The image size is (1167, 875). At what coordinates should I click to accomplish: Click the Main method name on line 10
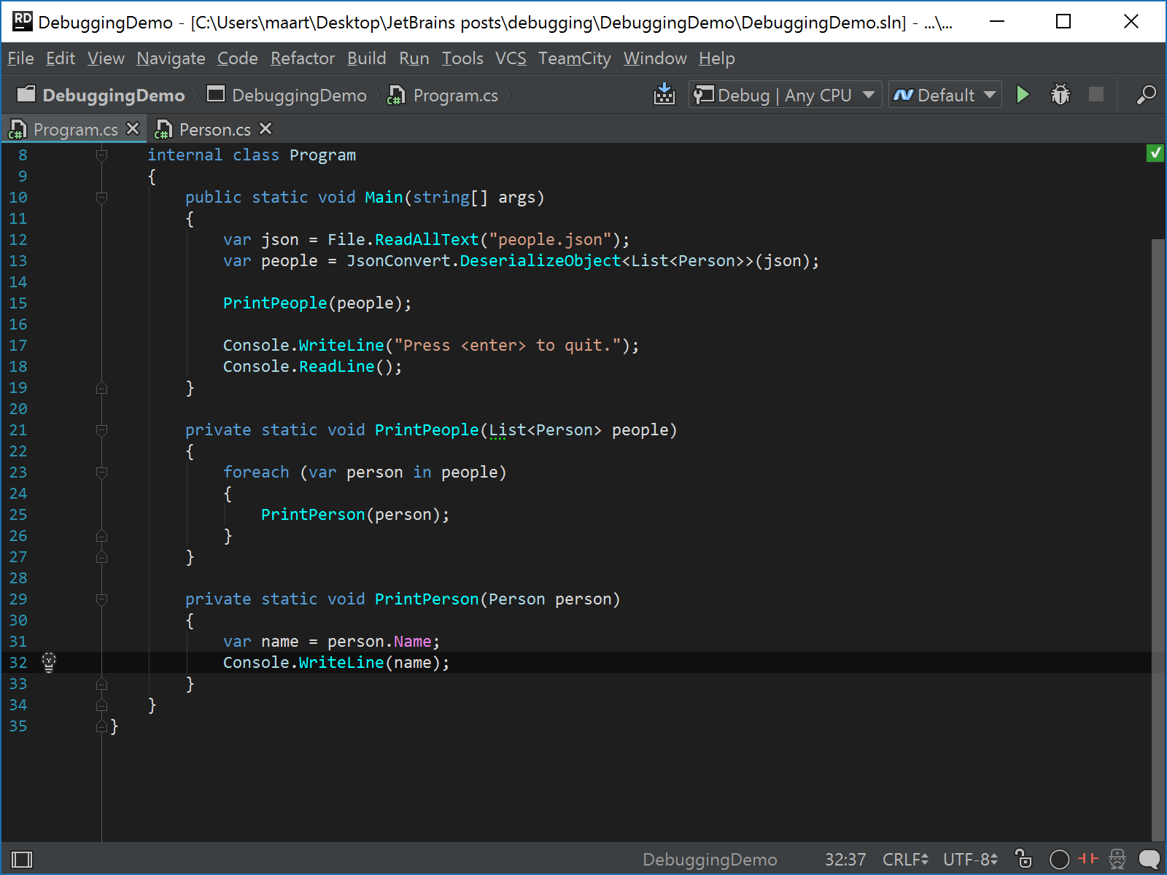[384, 197]
